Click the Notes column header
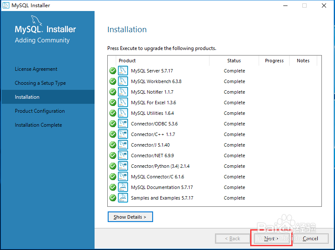Image resolution: width=335 pixels, height=250 pixels. pos(303,61)
